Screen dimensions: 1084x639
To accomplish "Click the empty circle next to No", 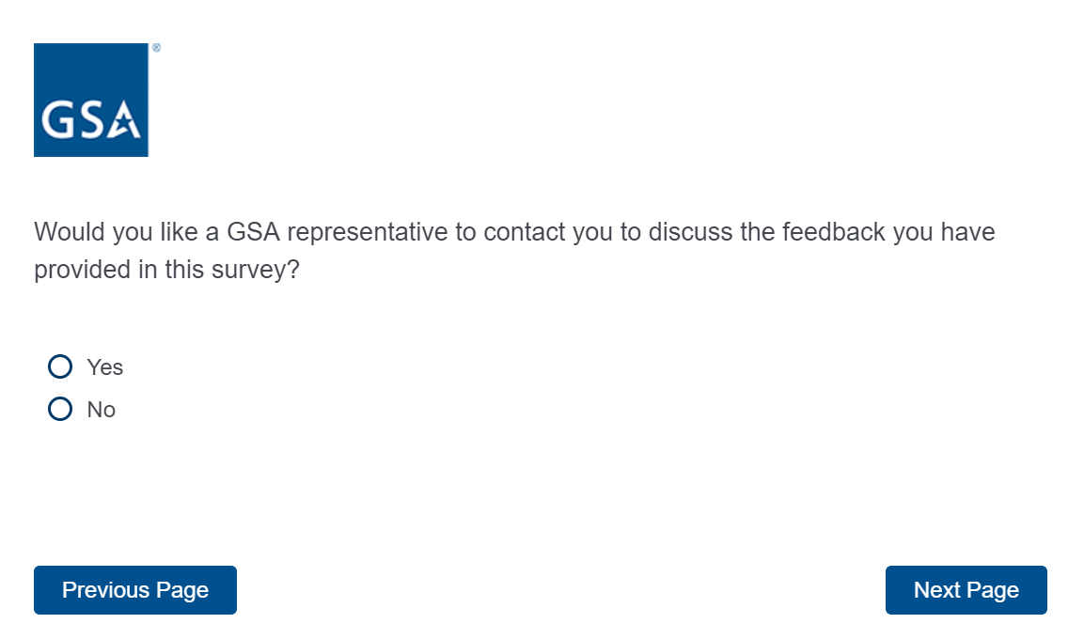I will pyautogui.click(x=60, y=410).
